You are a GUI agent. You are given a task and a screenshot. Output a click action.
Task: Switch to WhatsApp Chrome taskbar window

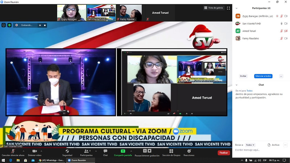pos(51,160)
